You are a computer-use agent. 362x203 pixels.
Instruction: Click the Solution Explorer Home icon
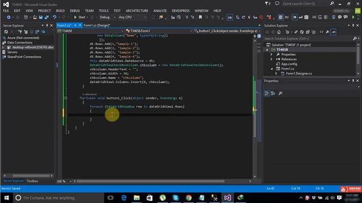[x=279, y=32]
